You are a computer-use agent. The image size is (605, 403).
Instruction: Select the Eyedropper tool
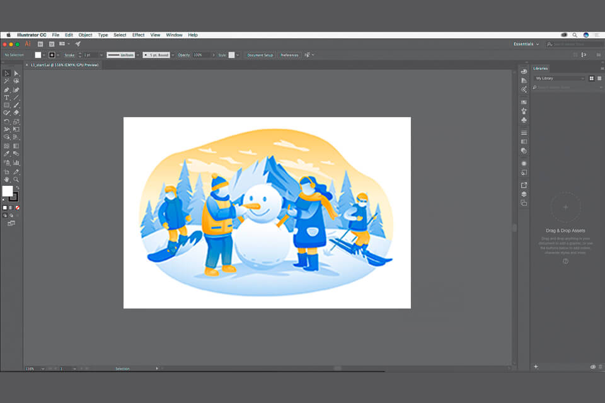(x=7, y=154)
